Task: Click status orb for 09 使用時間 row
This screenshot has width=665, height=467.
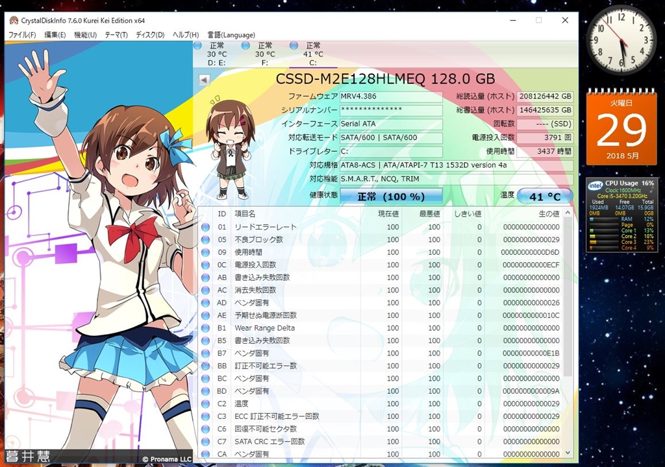Action: tap(206, 252)
